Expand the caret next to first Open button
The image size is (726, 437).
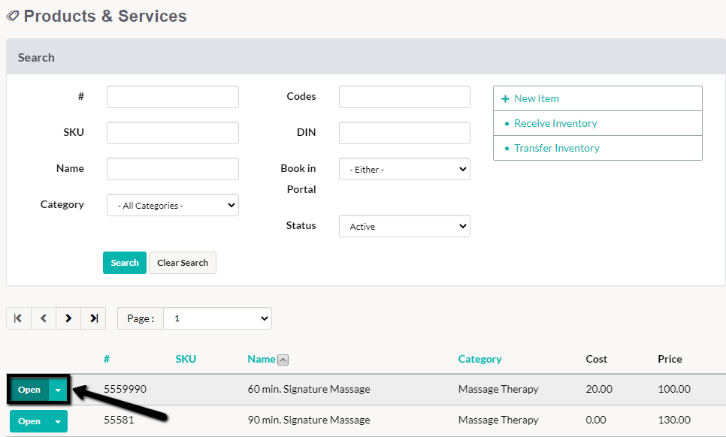pyautogui.click(x=57, y=389)
